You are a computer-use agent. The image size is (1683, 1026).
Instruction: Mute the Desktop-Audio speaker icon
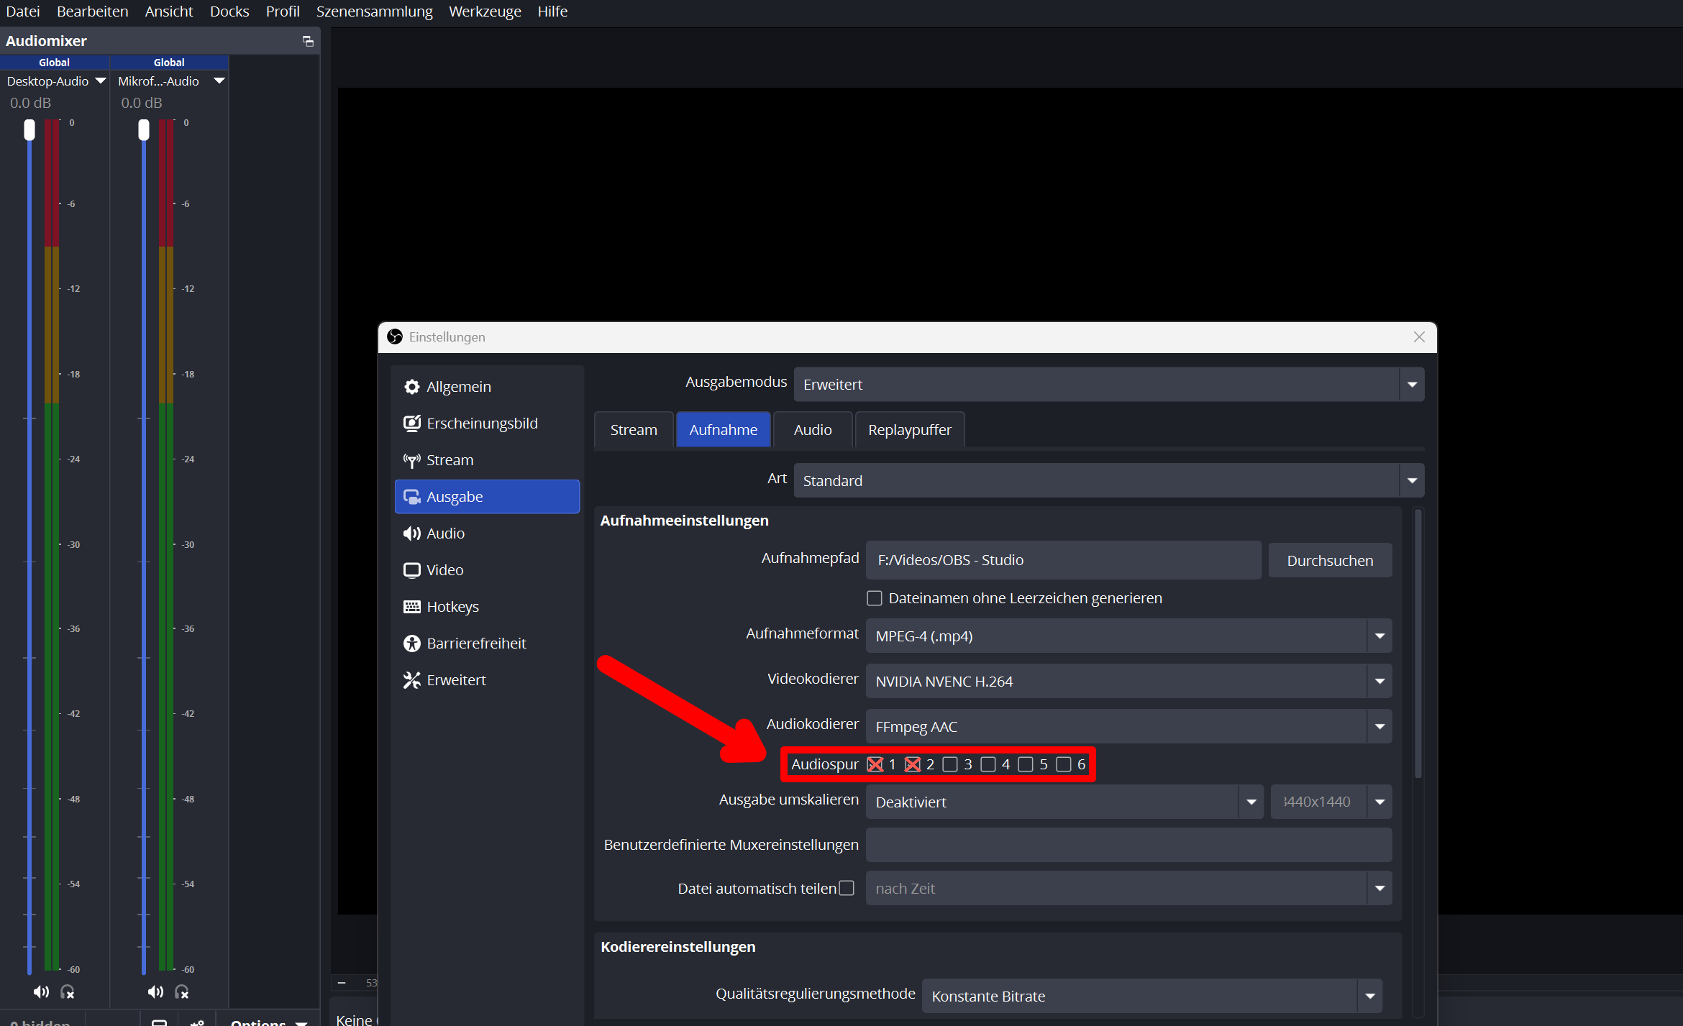click(x=41, y=992)
